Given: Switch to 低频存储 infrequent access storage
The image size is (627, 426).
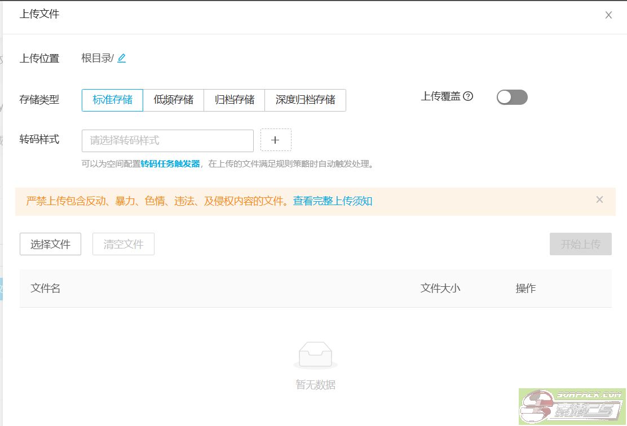Looking at the screenshot, I should (x=174, y=100).
